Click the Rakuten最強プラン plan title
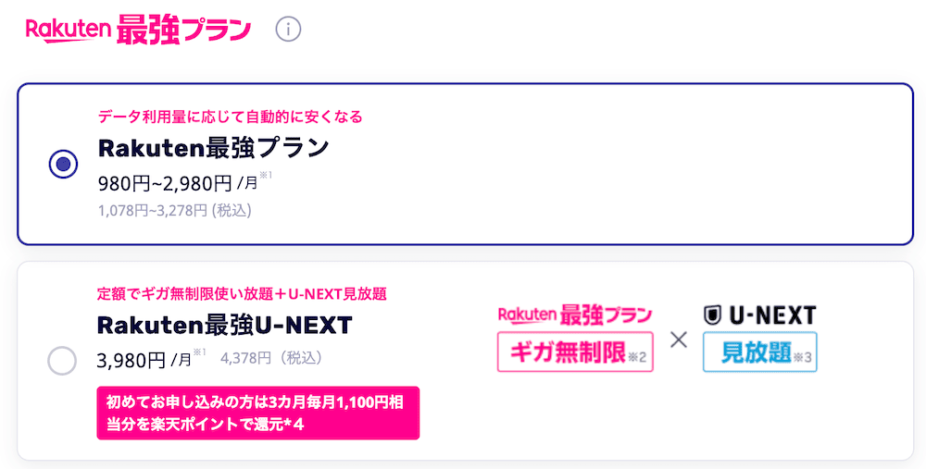Image resolution: width=926 pixels, height=469 pixels. (214, 147)
